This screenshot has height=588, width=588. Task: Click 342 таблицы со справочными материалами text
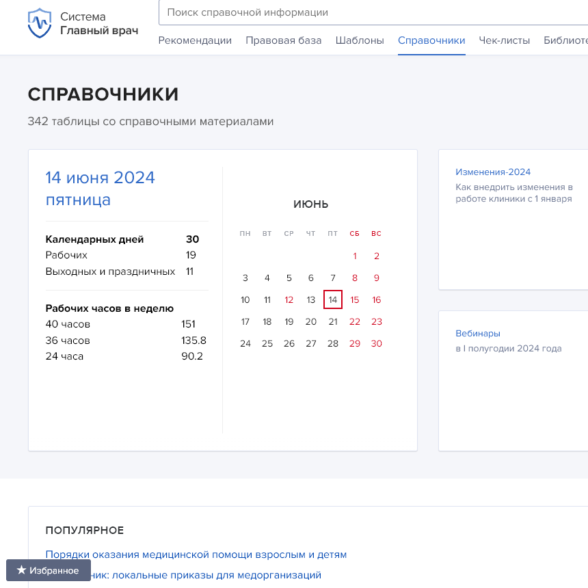[x=150, y=122]
